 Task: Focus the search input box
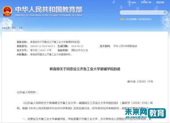pos(141,13)
